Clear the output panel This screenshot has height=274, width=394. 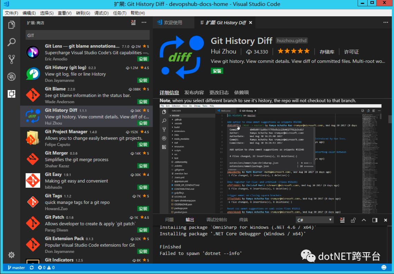point(342,220)
